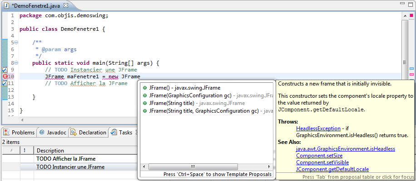Click the TODO task marker on line 11
The width and height of the screenshot is (416, 181).
(x=5, y=83)
